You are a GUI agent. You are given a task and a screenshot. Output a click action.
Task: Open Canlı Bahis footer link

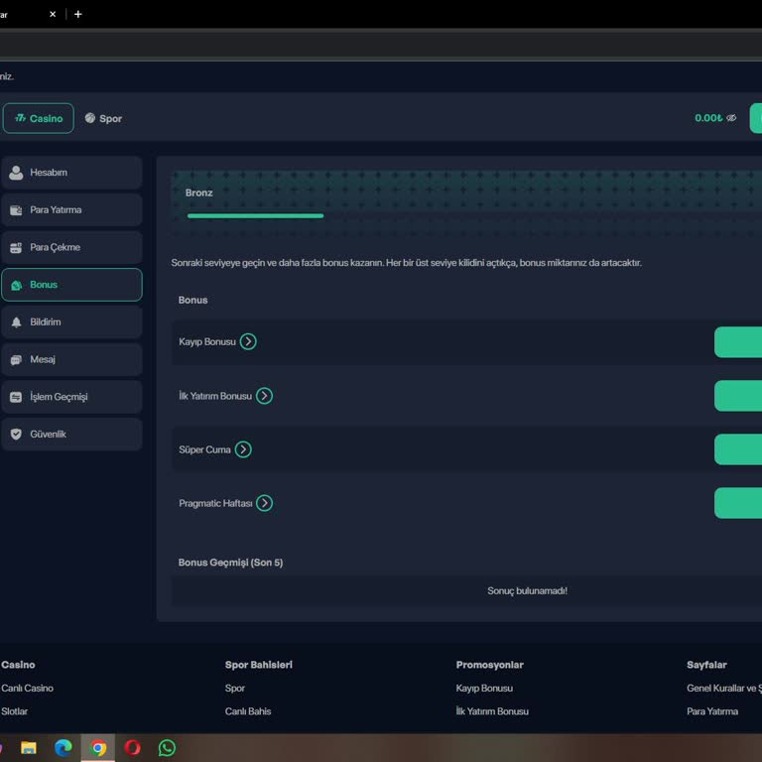click(248, 711)
